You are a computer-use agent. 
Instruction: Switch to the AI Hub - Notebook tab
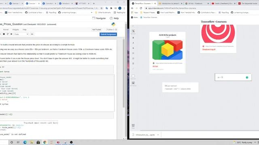[x=197, y=3]
